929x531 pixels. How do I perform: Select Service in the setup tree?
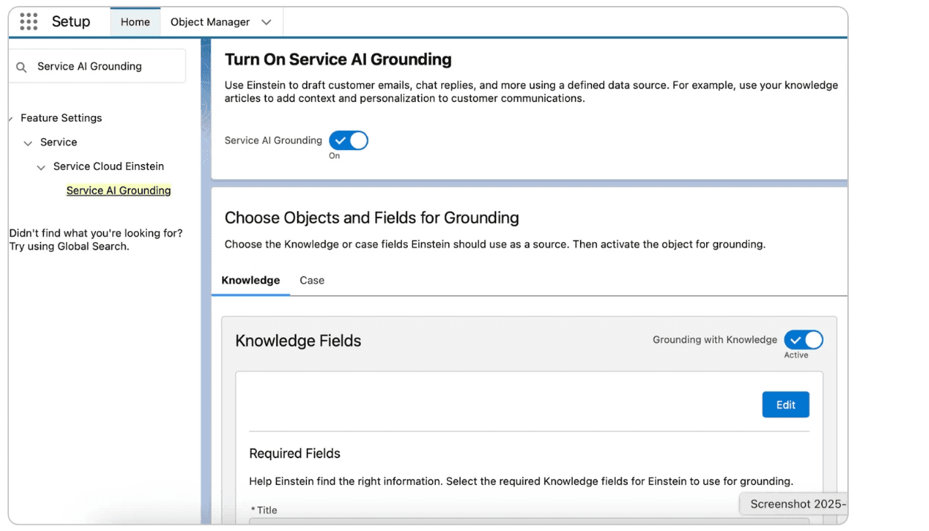[x=59, y=142]
